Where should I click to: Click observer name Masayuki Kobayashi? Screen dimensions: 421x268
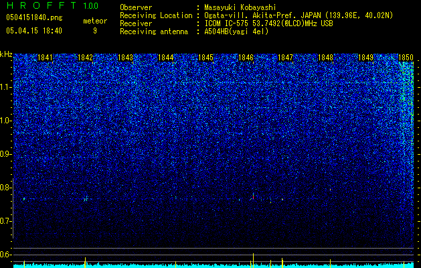(240, 7)
